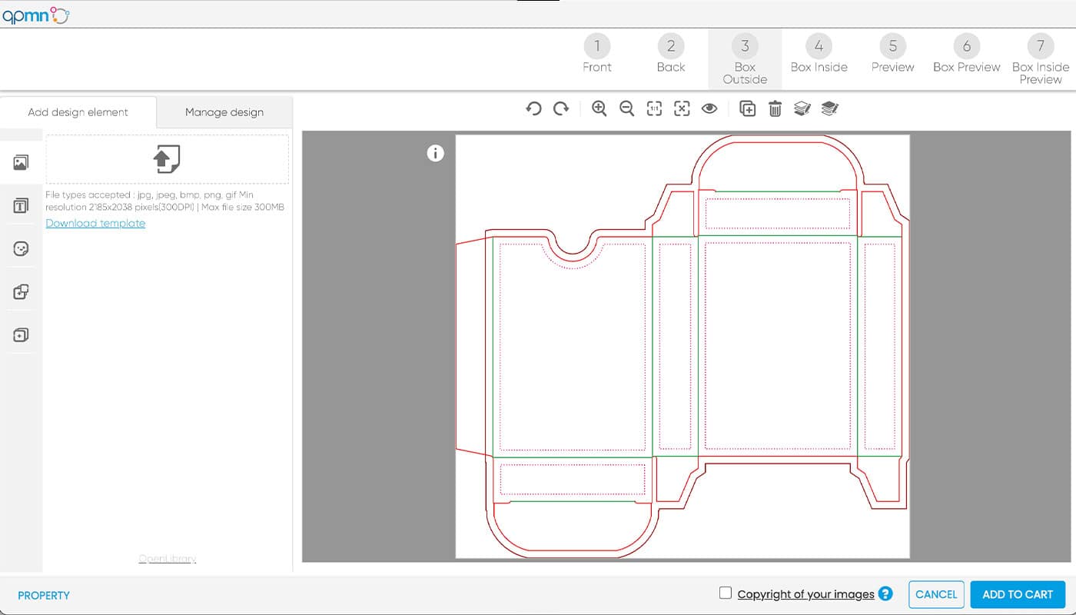This screenshot has width=1076, height=615.
Task: Go to step 4 Box Inside
Action: point(819,54)
